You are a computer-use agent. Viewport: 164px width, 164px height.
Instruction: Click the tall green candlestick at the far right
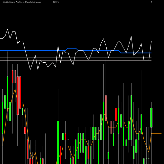pyautogui.click(x=151, y=118)
